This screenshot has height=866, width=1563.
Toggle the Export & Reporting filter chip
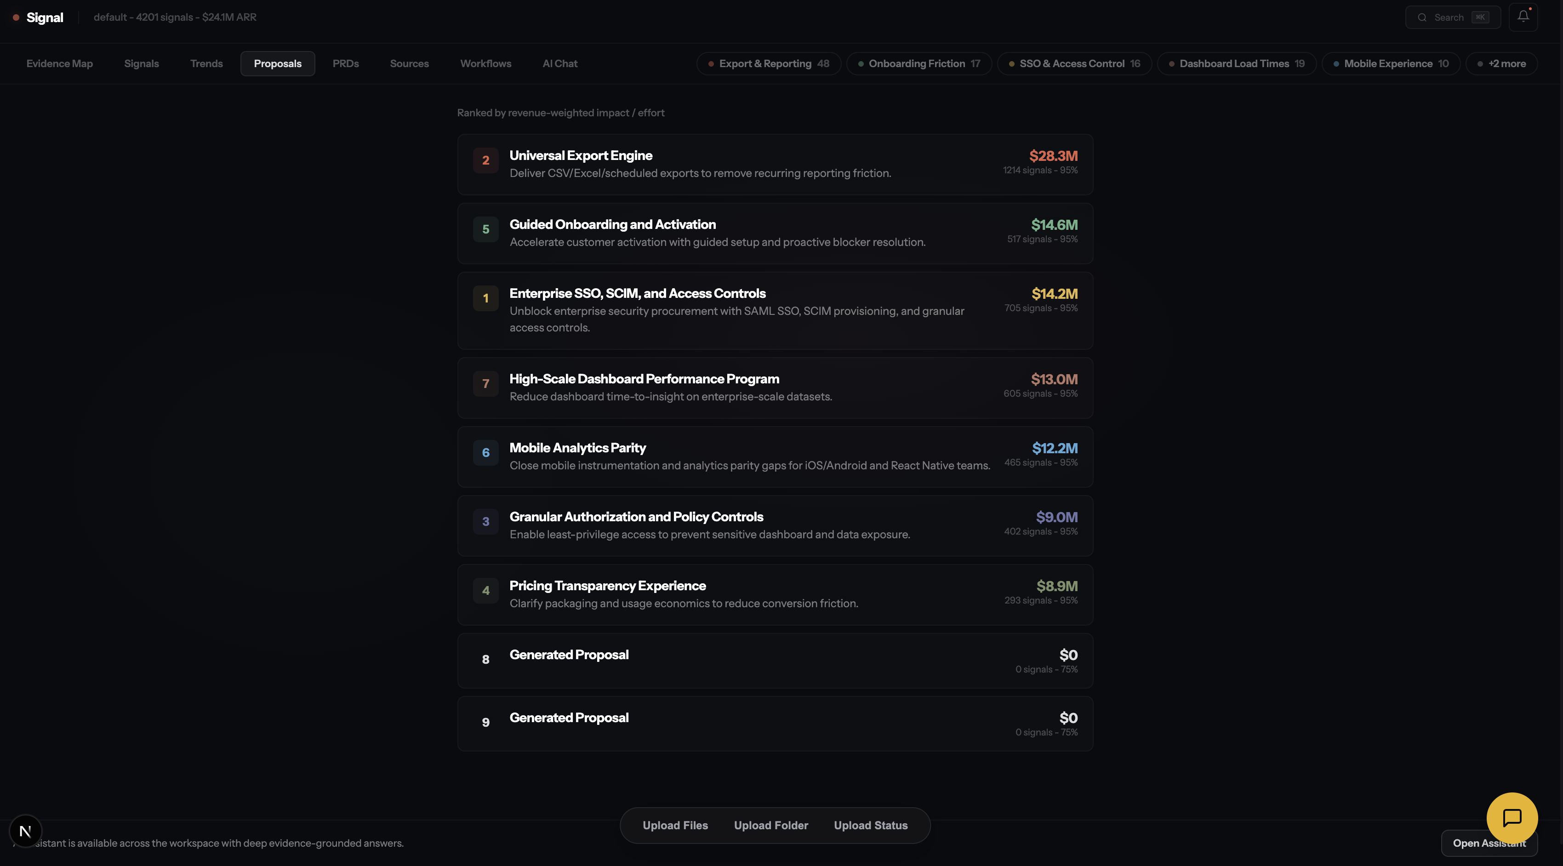(768, 64)
